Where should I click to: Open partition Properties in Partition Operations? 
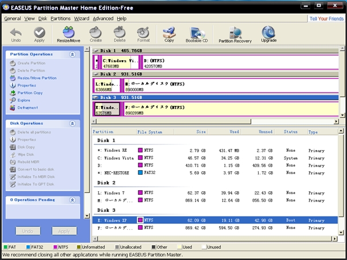26,85
